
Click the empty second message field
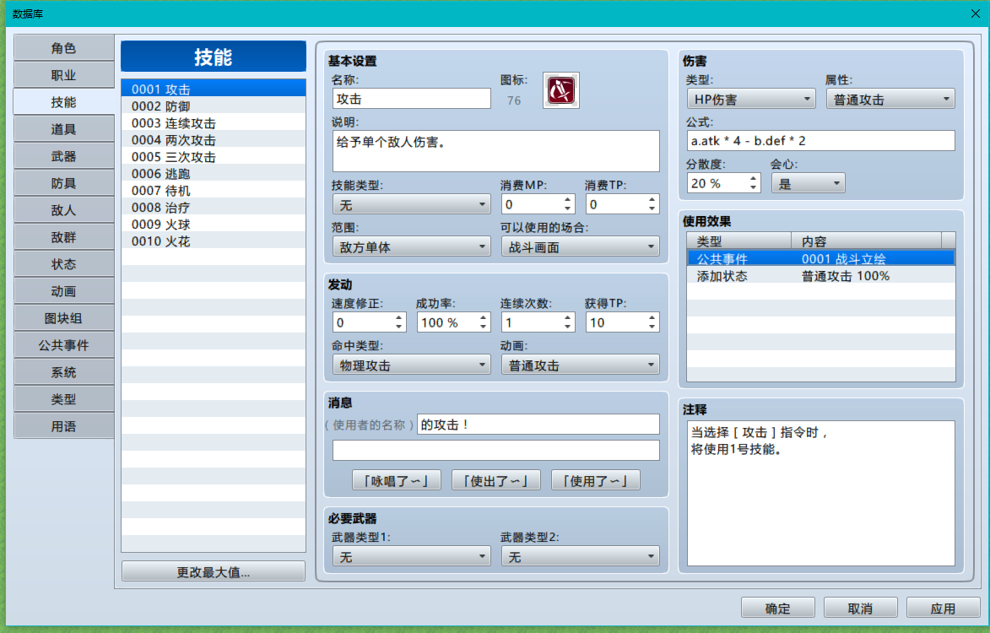[496, 450]
